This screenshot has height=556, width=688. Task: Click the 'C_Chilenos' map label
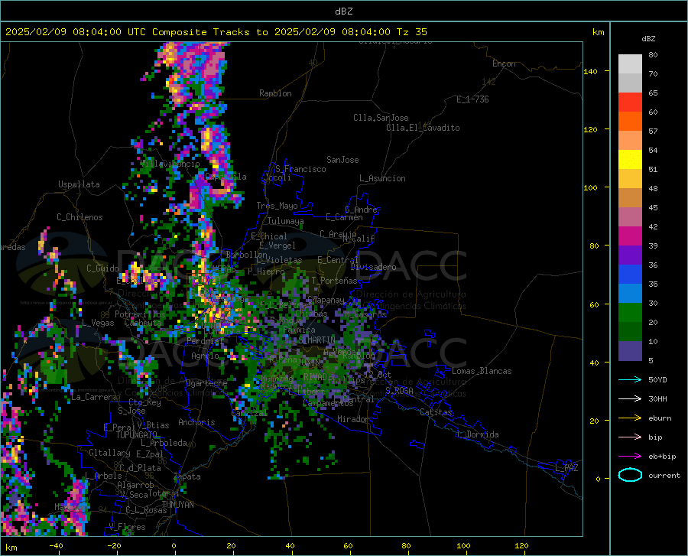point(80,217)
